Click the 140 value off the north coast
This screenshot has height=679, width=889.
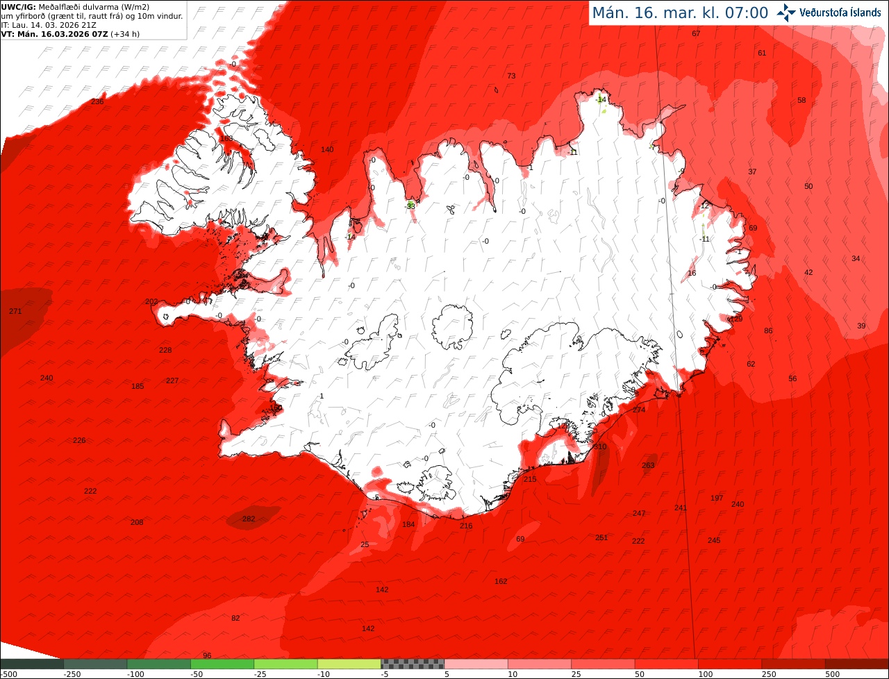[x=327, y=150]
